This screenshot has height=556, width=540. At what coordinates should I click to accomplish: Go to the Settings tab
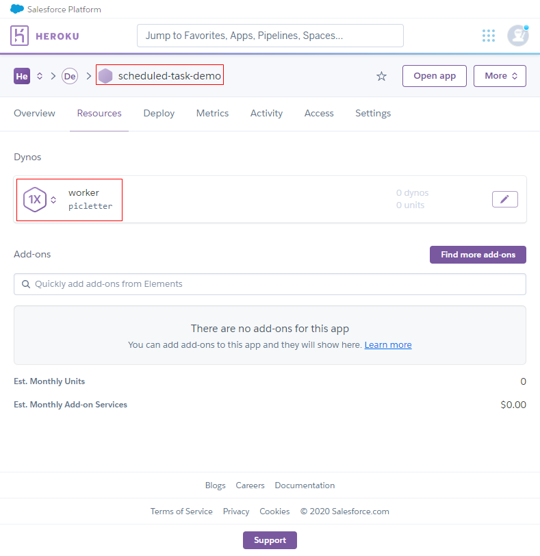tap(373, 113)
